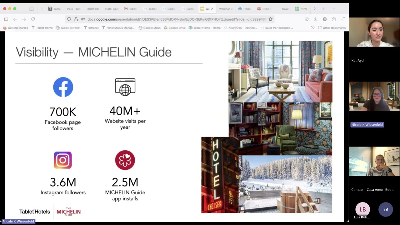Screen dimensions: 400x225
Task: Open the Pocket save icon
Action: [307, 19]
